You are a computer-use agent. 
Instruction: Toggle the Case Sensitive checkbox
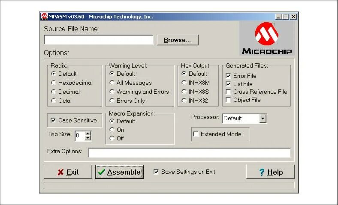[x=53, y=120]
